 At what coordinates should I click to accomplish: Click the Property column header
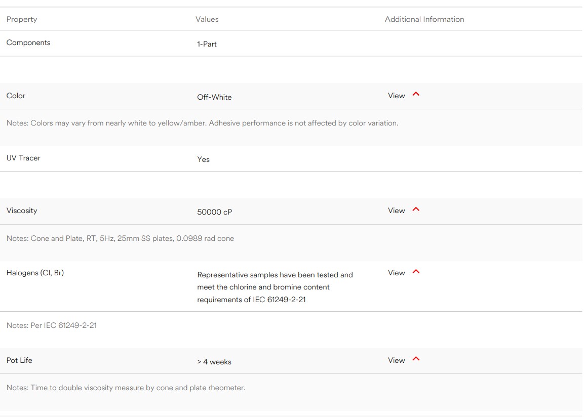click(22, 19)
